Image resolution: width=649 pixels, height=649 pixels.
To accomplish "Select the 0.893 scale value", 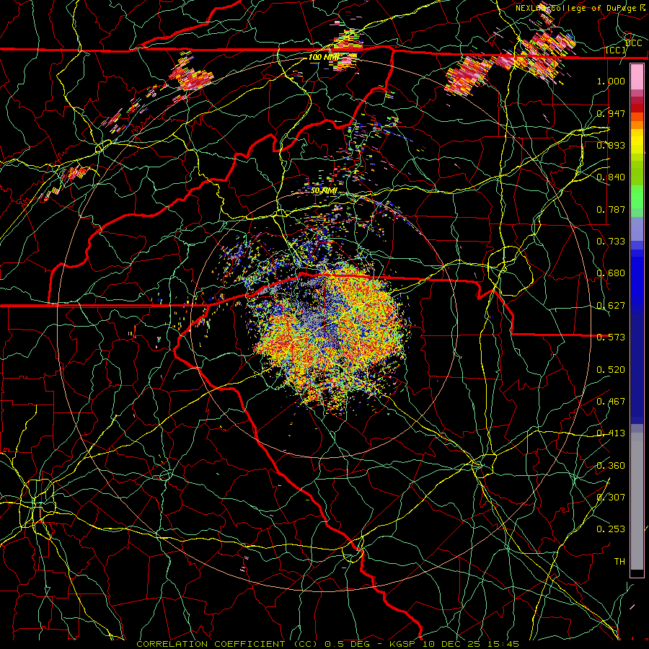I will 611,145.
